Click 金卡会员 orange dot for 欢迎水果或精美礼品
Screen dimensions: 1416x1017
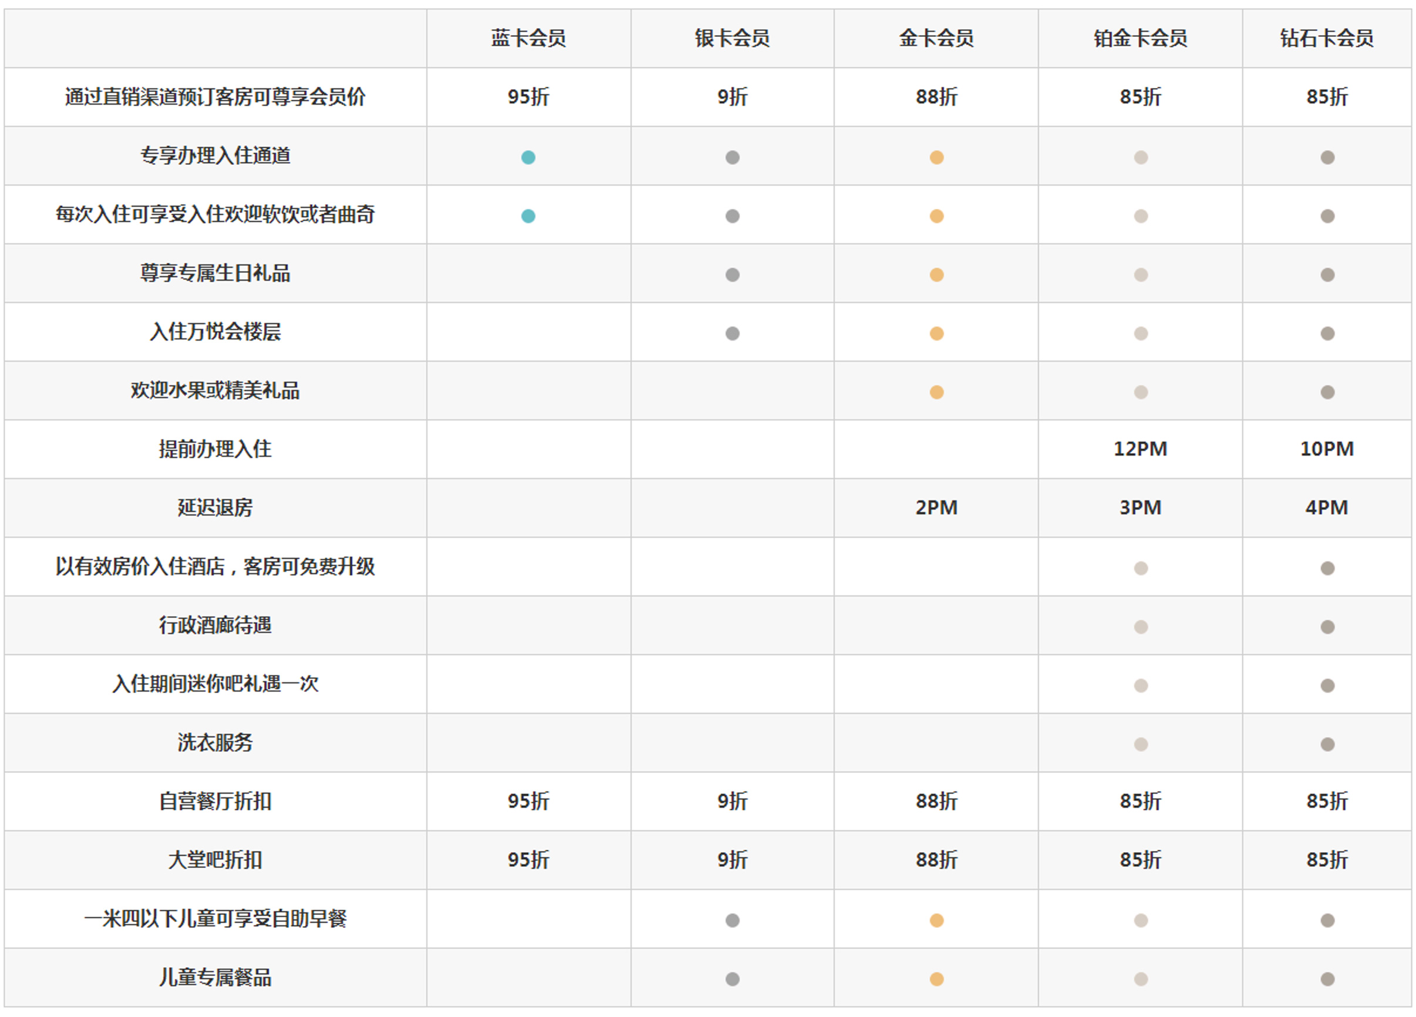pyautogui.click(x=936, y=392)
